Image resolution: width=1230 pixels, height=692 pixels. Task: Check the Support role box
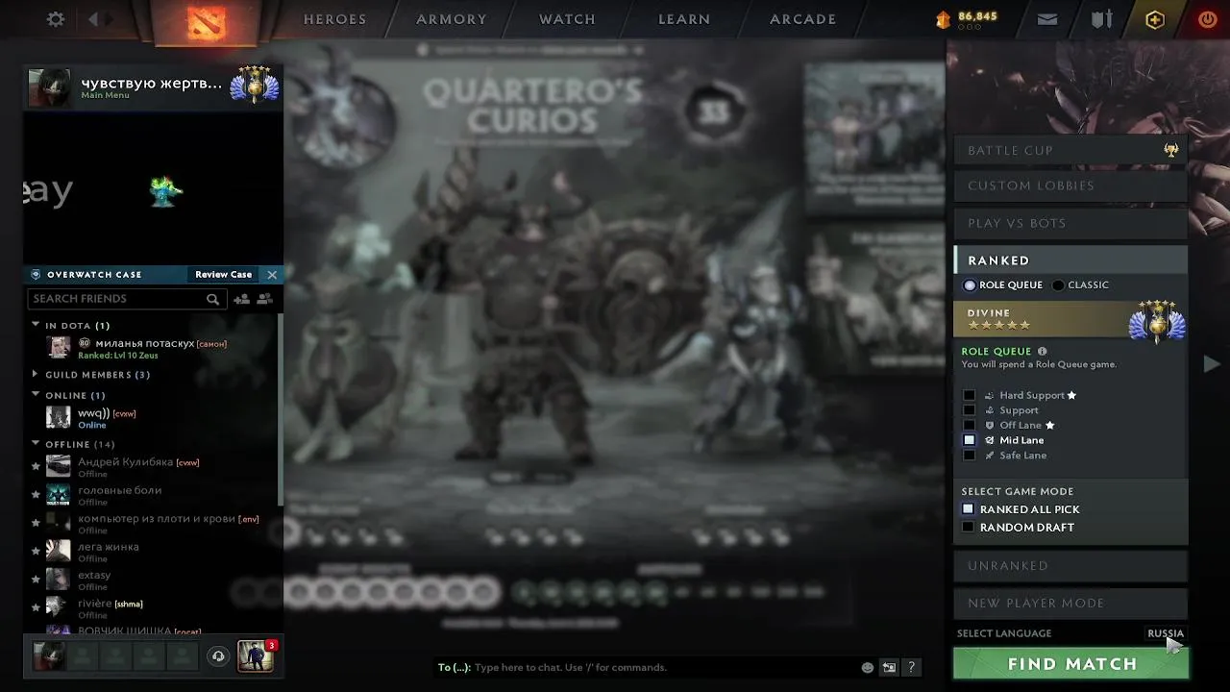[x=969, y=410]
